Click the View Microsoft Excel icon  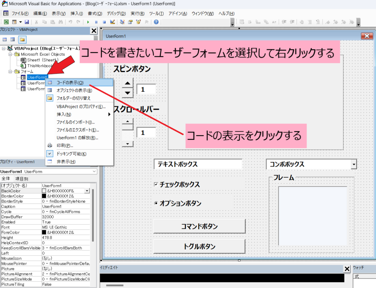tap(6, 21)
